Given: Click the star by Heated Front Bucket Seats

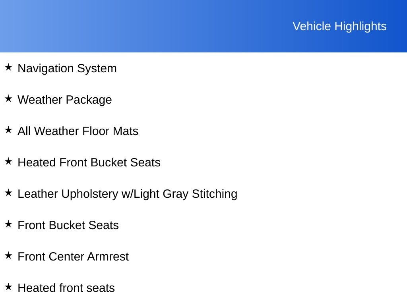Looking at the screenshot, I should click(8, 161).
